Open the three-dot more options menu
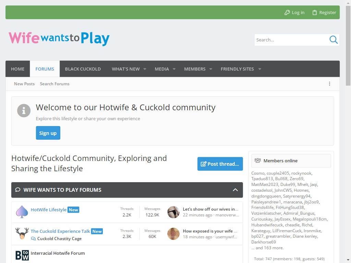 329,84
